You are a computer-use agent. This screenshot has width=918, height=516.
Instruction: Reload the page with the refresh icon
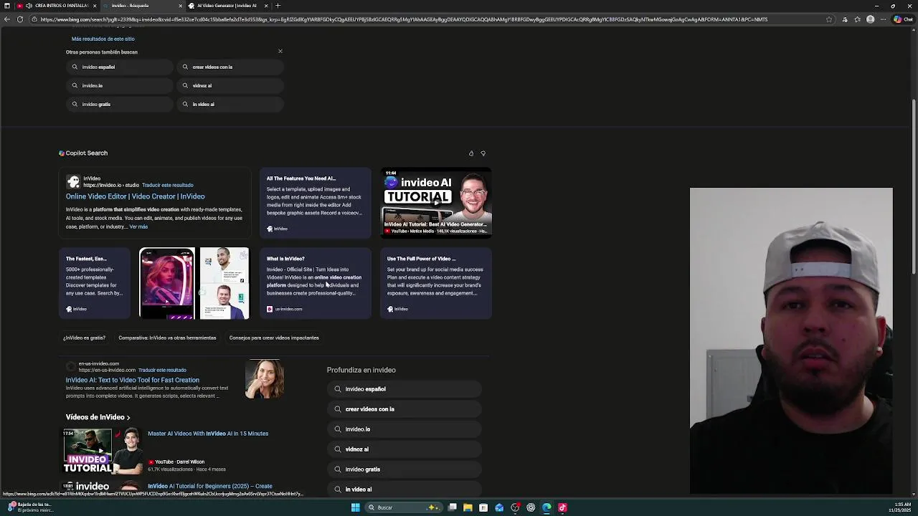point(20,19)
